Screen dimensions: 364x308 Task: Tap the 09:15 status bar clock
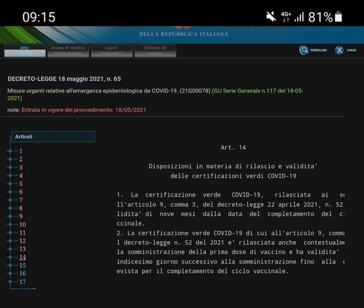coord(38,17)
